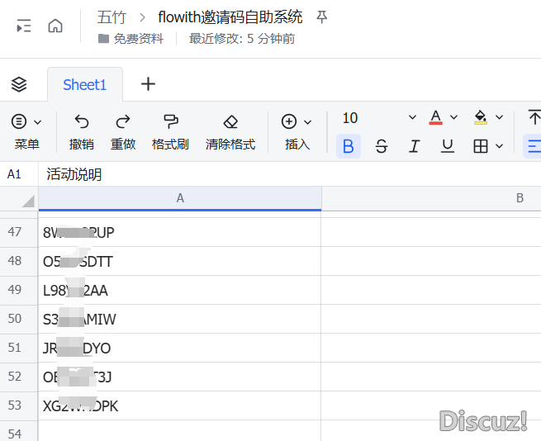Toggle Underline formatting
541x441 pixels.
447,146
